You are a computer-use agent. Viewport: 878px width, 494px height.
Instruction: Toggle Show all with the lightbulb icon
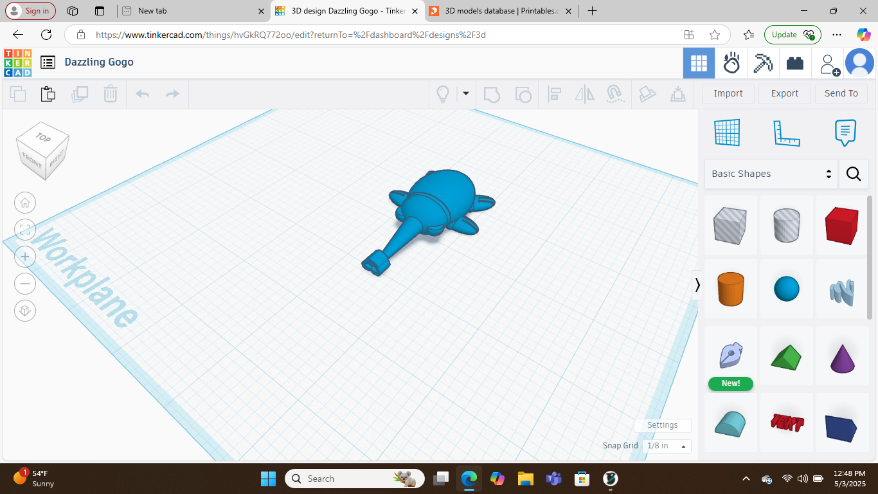pyautogui.click(x=443, y=94)
